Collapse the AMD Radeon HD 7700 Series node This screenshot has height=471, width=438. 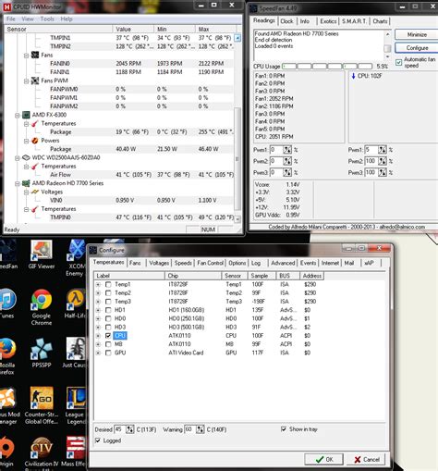point(18,183)
